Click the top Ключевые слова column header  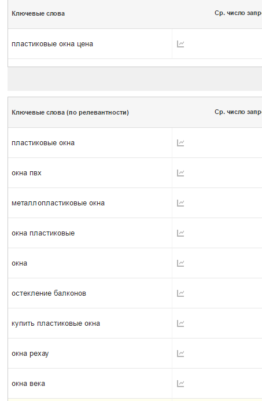(38, 13)
